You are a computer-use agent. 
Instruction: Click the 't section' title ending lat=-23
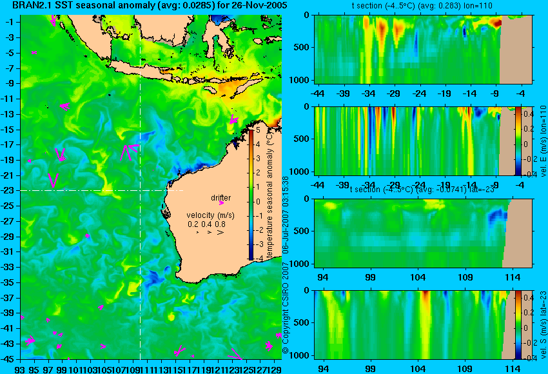coord(422,190)
